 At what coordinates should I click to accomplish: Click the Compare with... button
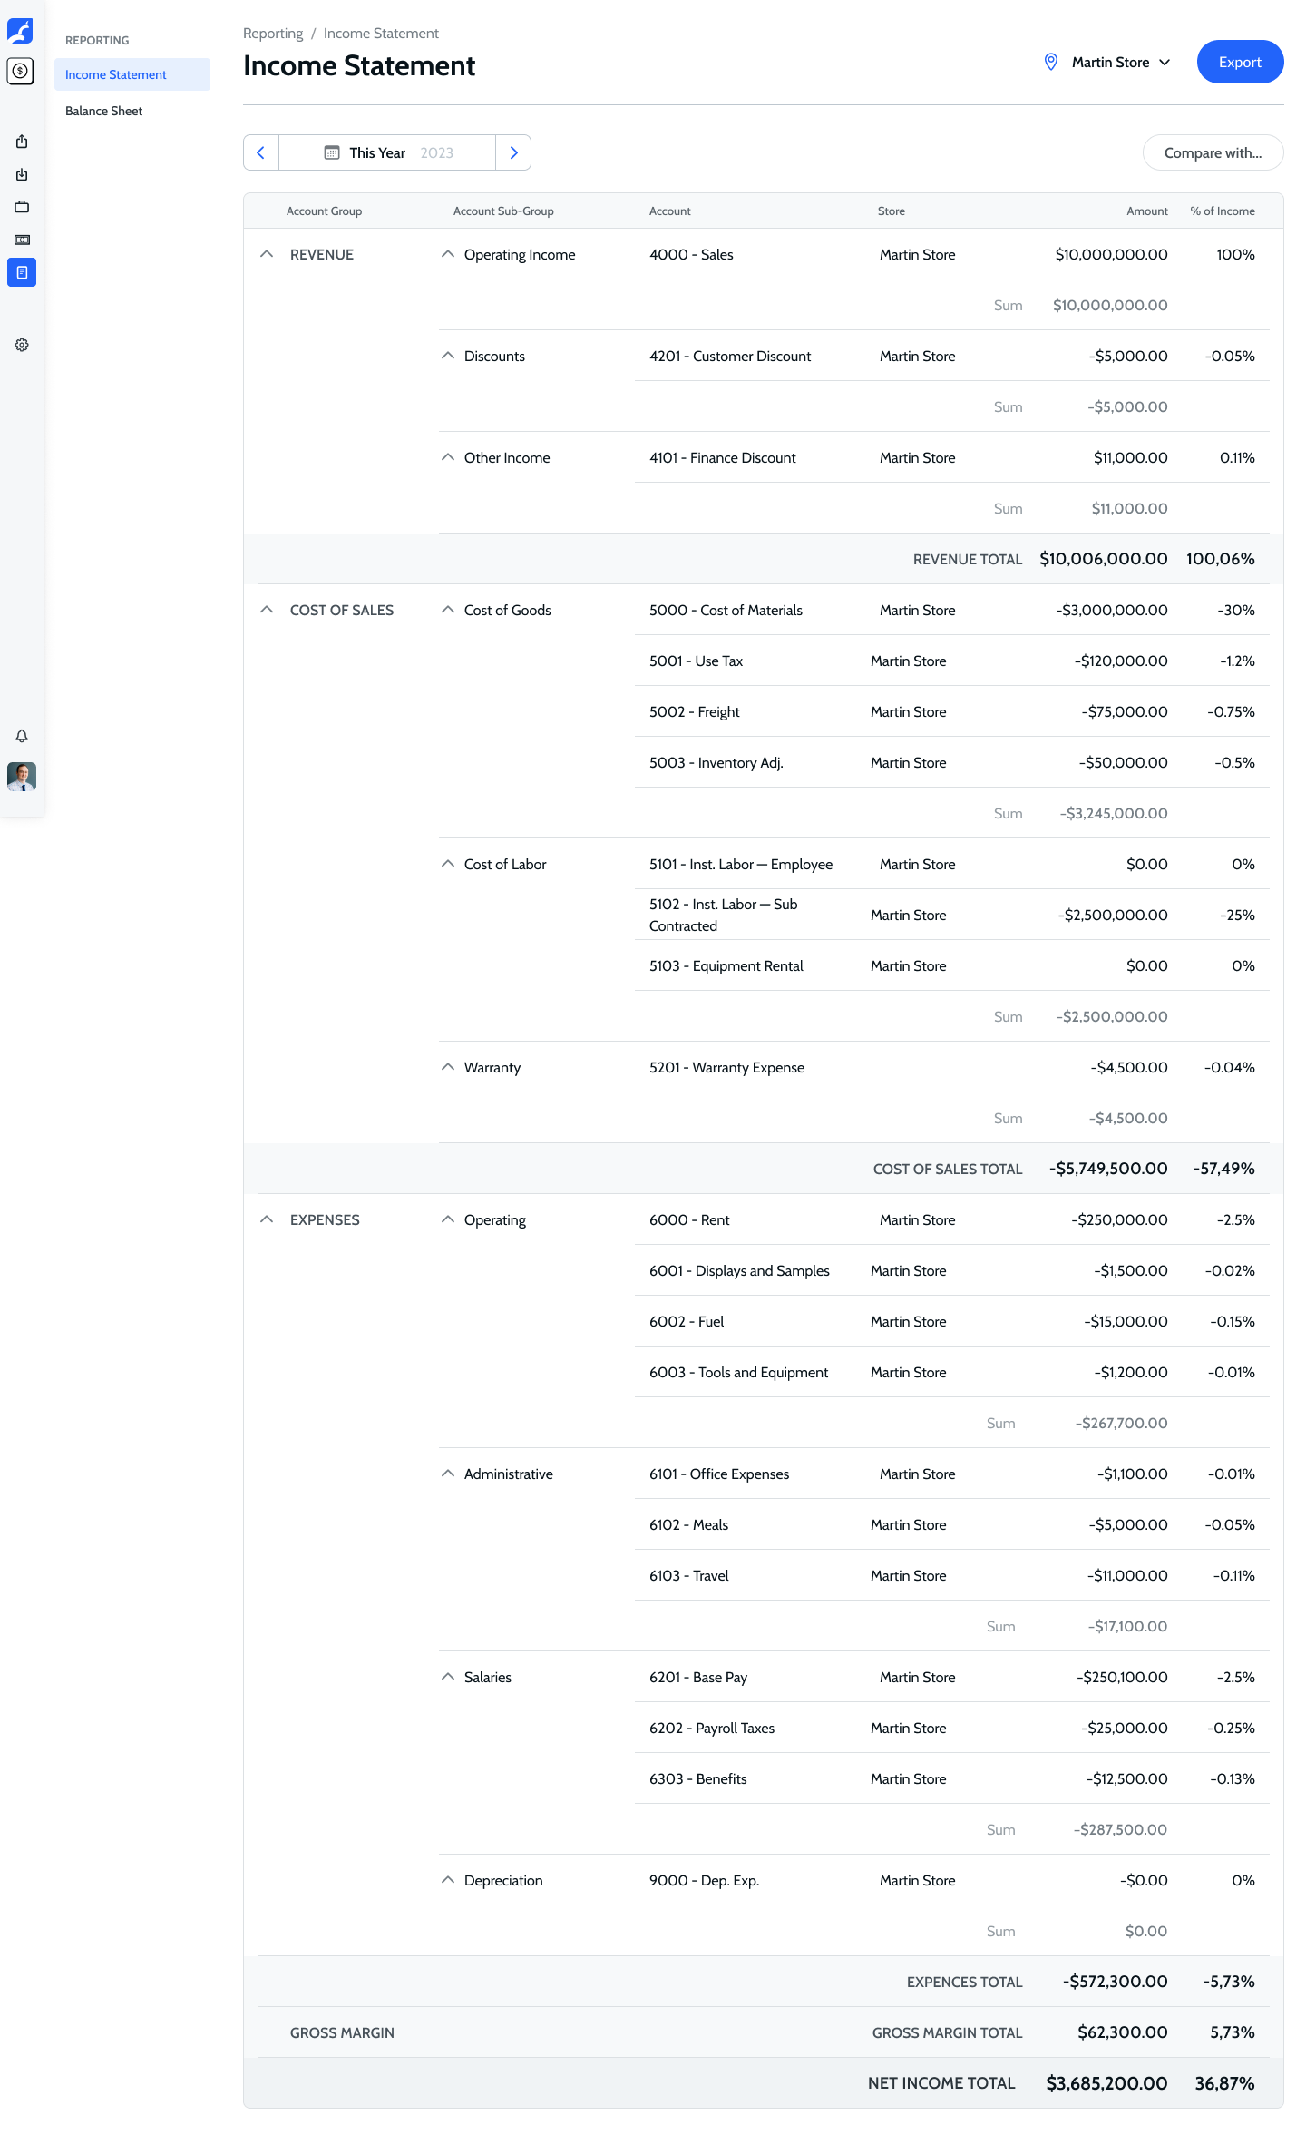click(1213, 152)
